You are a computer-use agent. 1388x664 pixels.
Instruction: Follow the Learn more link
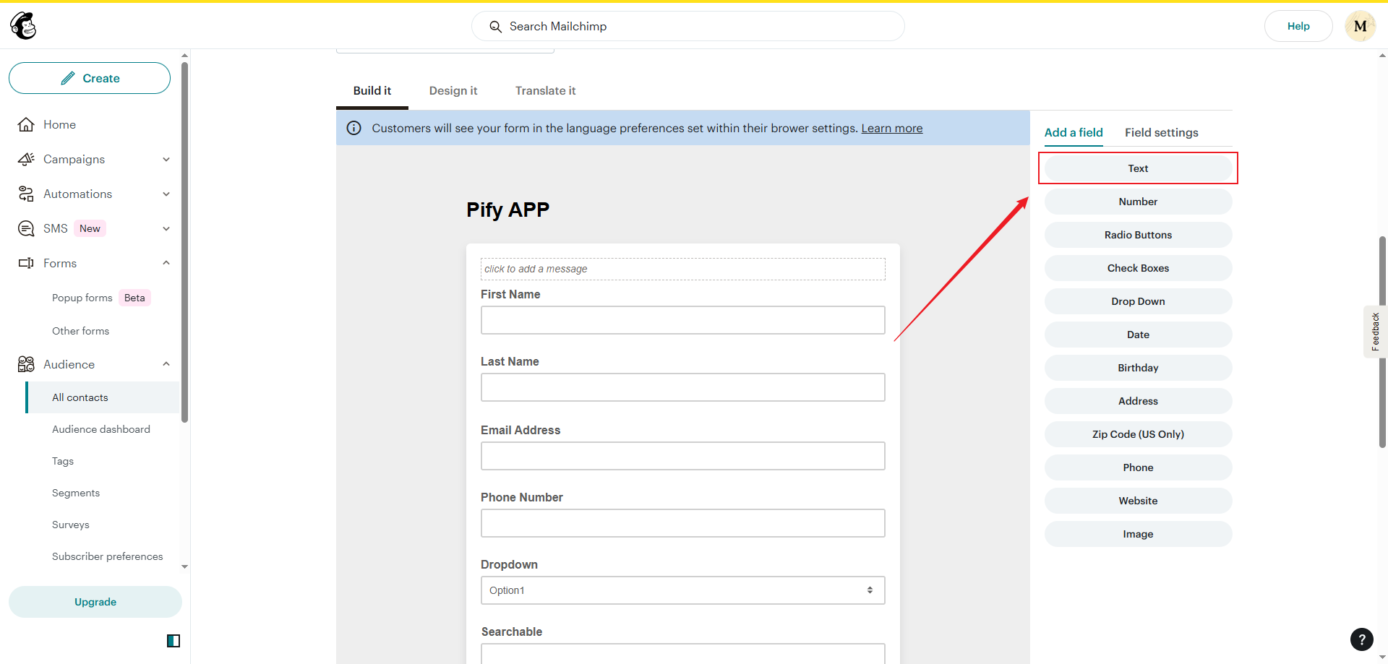tap(892, 128)
